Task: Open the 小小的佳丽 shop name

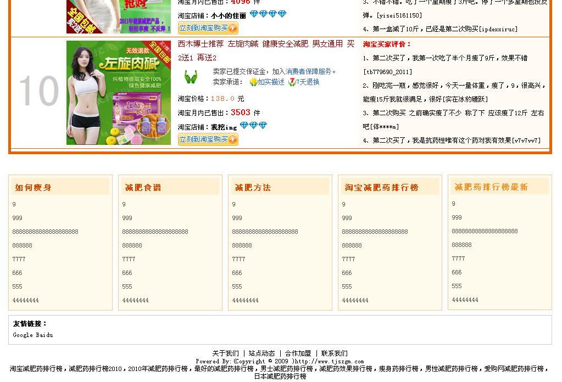Action: coord(229,16)
